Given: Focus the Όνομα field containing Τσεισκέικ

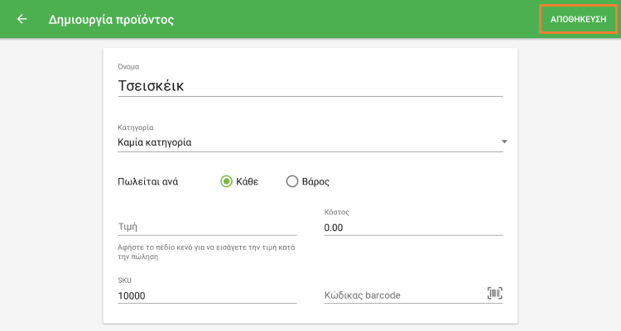Looking at the screenshot, I should pyautogui.click(x=310, y=84).
